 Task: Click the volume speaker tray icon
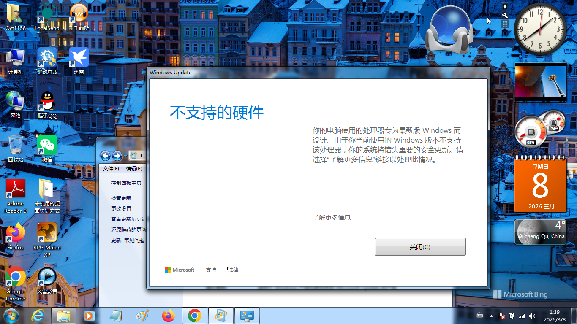point(532,316)
